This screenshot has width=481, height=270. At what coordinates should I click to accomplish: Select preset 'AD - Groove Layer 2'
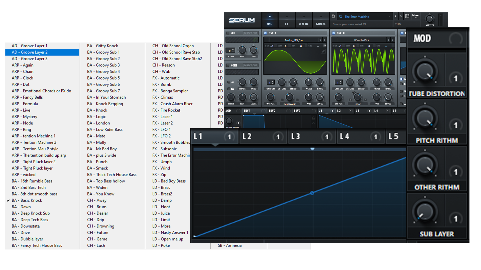(42, 52)
